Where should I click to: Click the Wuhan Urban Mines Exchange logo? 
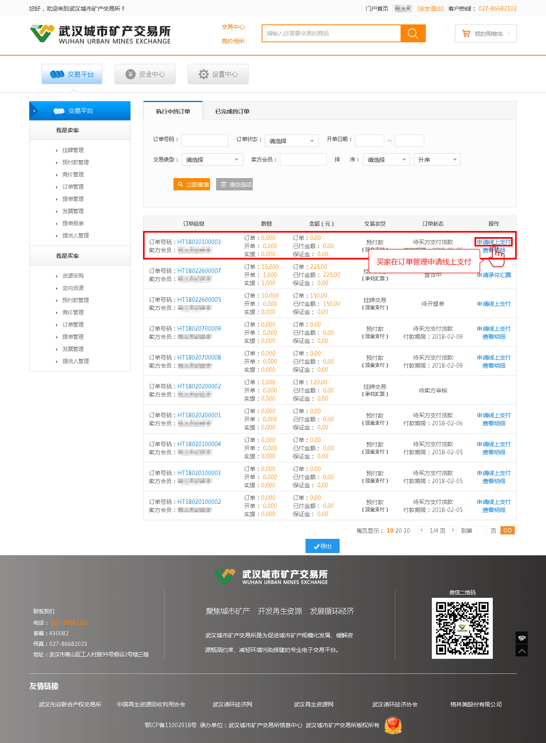[x=100, y=34]
